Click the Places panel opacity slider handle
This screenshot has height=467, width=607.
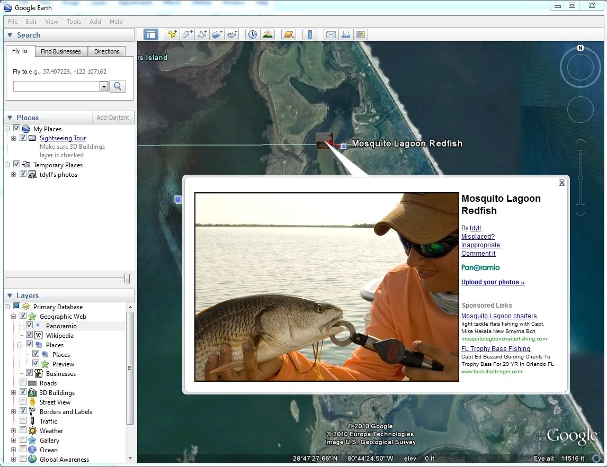(127, 279)
